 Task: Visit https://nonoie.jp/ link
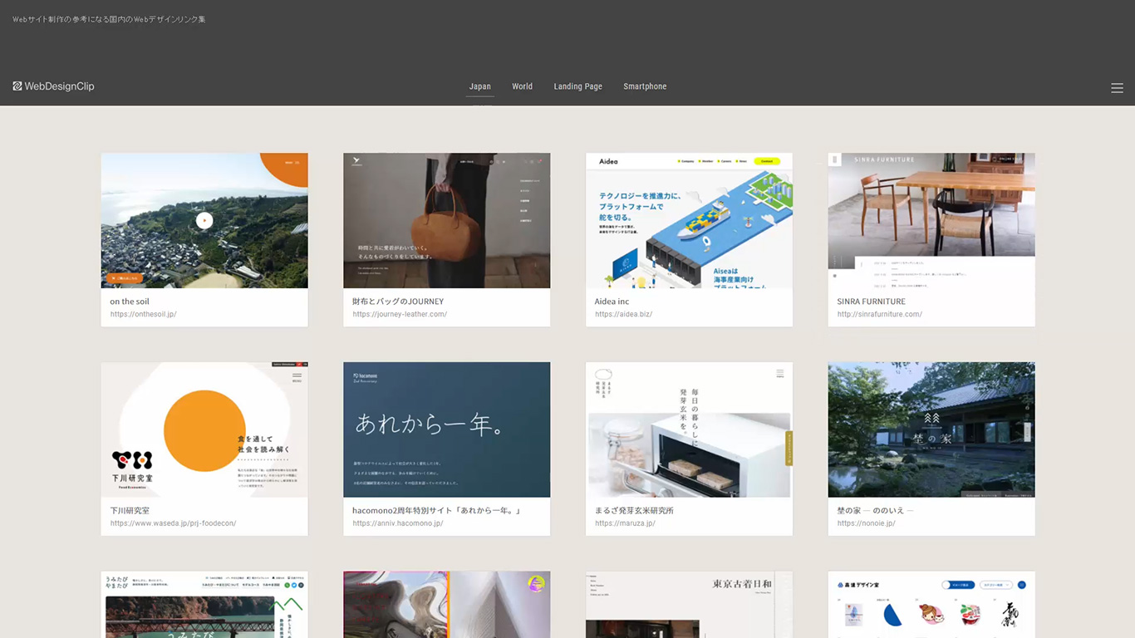pyautogui.click(x=867, y=524)
